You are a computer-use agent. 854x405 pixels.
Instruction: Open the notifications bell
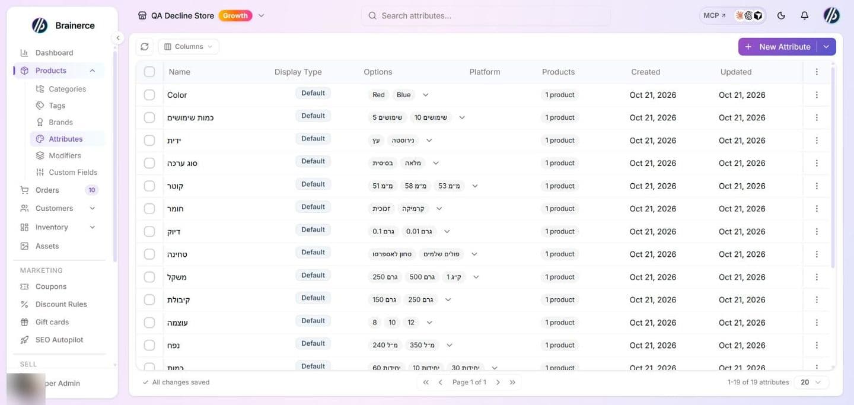pos(804,16)
